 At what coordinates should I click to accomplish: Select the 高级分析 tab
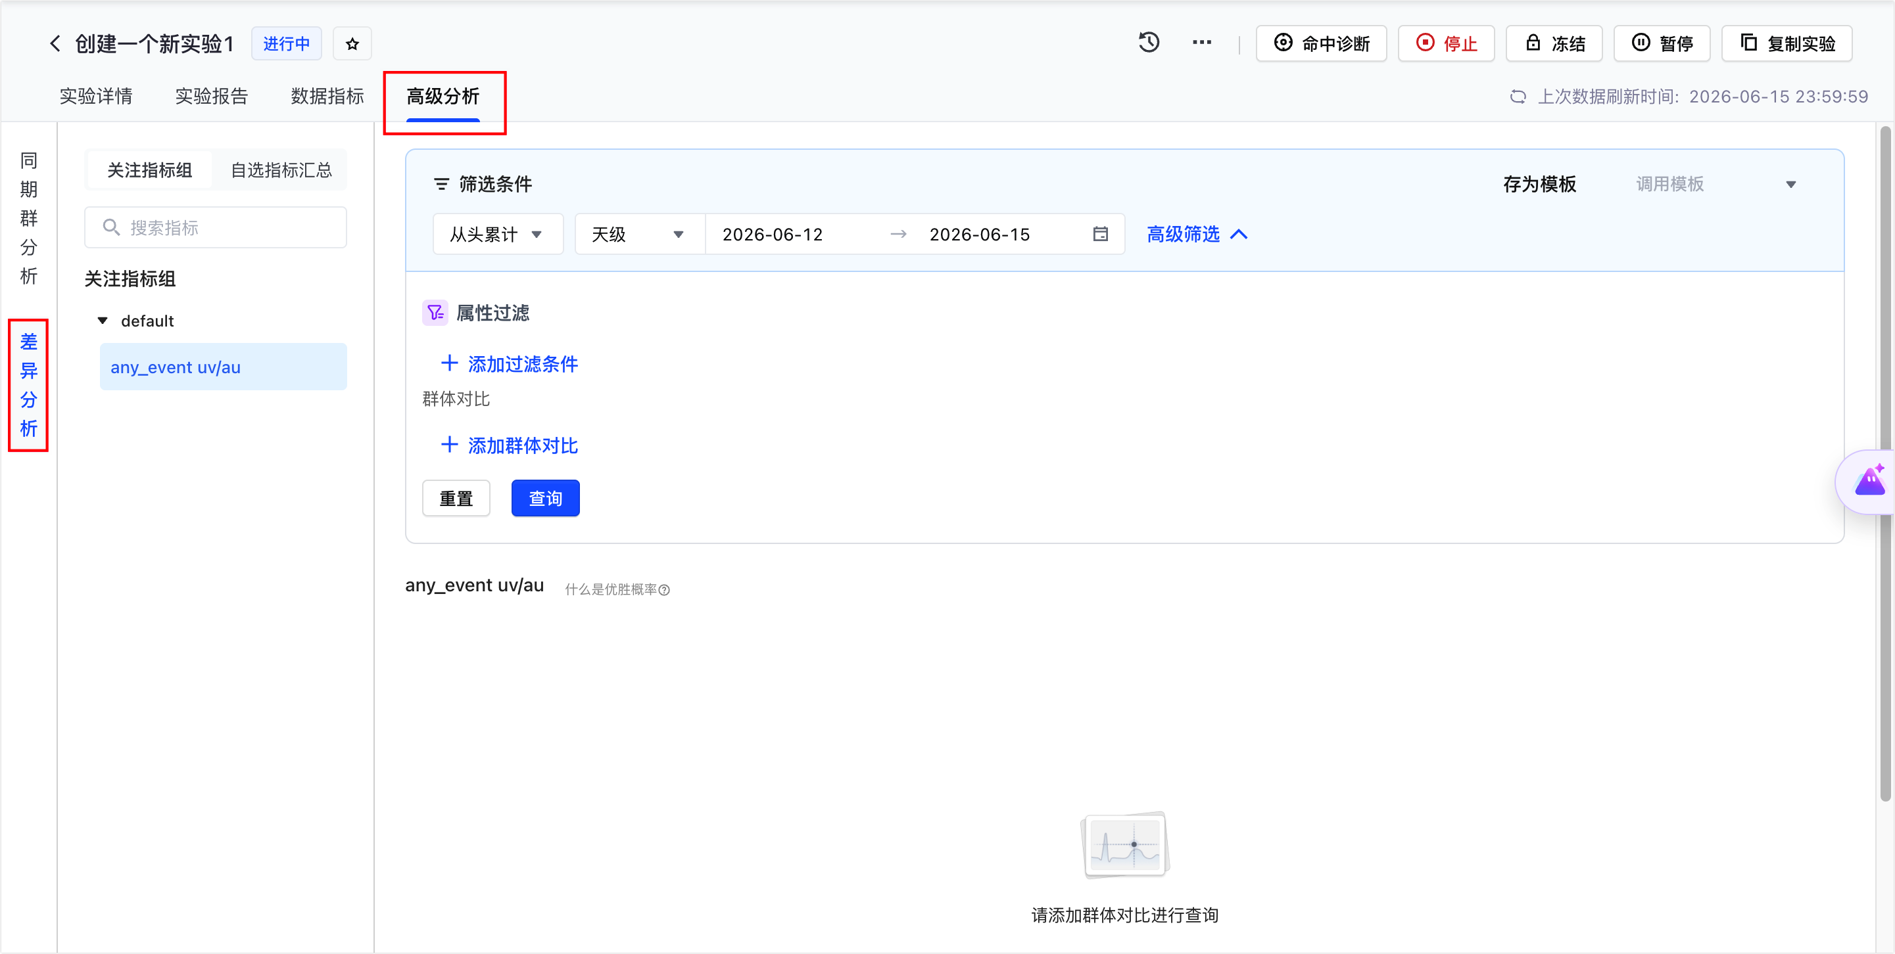coord(443,97)
